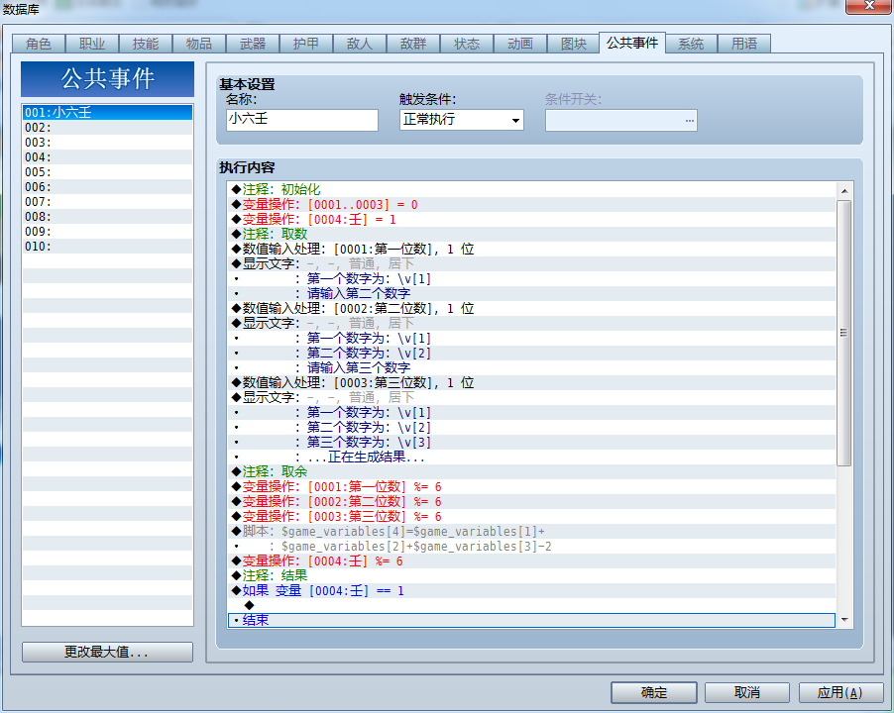Select 数值输入处理 [0003:第三位数] line
This screenshot has height=713, width=894.
click(531, 382)
